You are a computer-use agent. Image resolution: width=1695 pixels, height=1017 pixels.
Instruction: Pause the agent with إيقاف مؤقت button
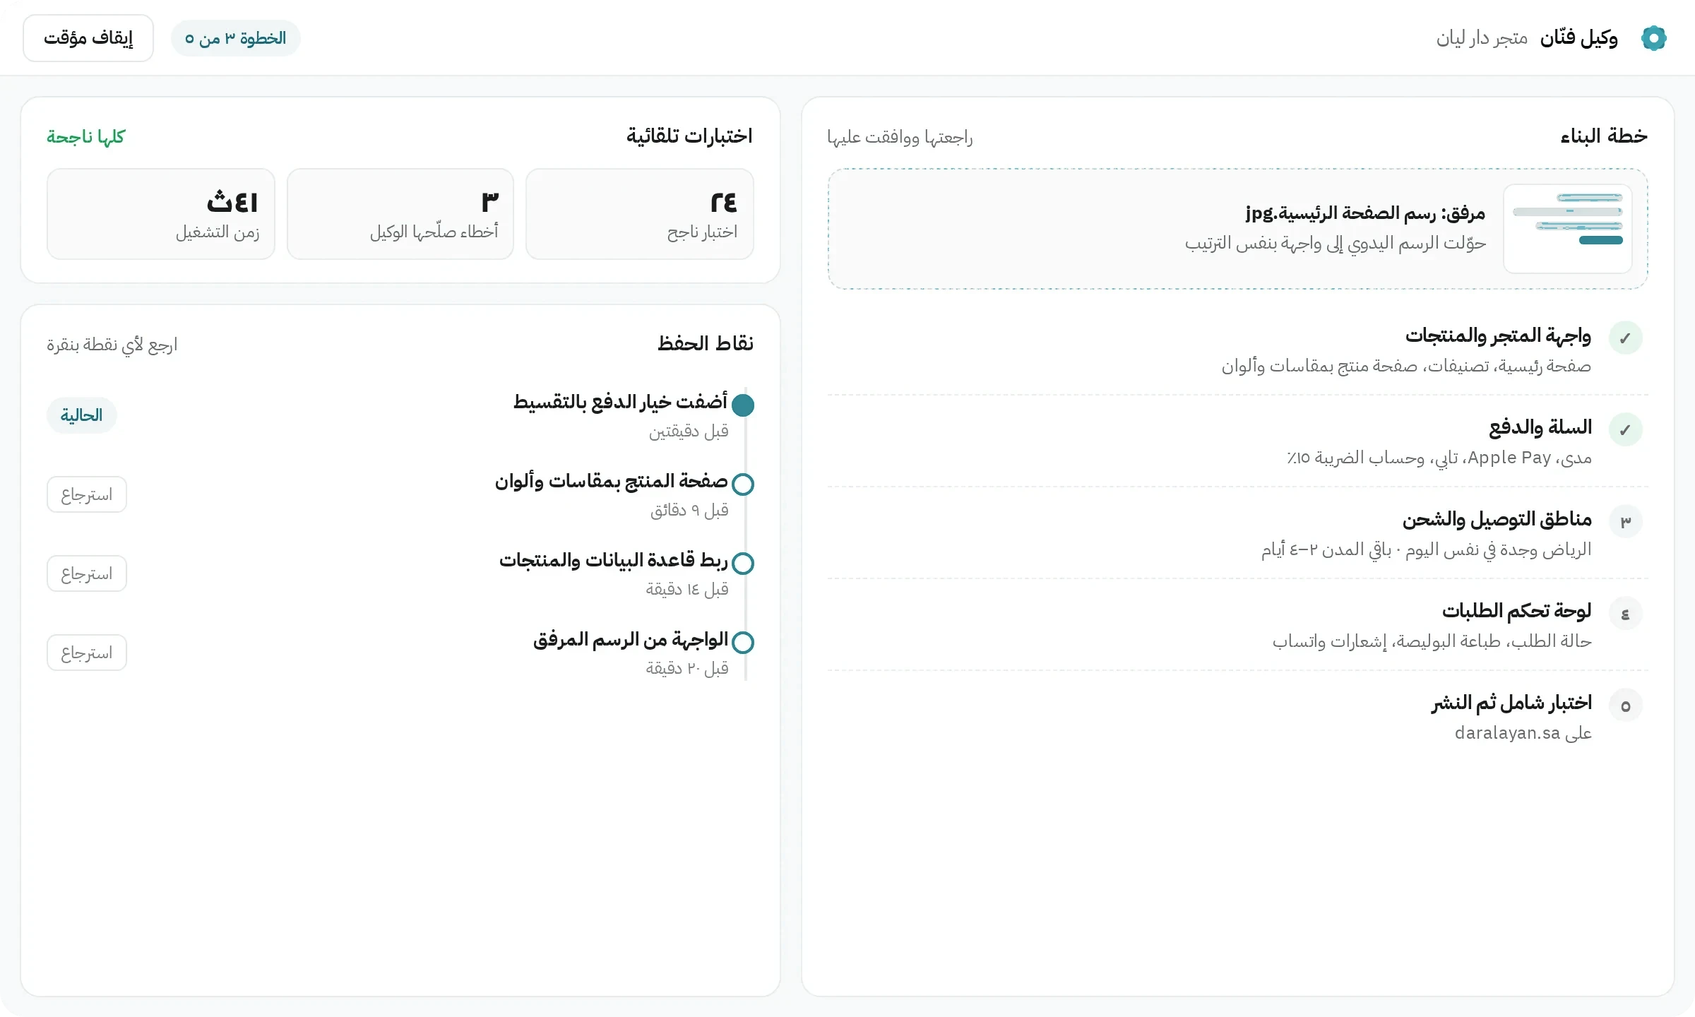point(88,38)
